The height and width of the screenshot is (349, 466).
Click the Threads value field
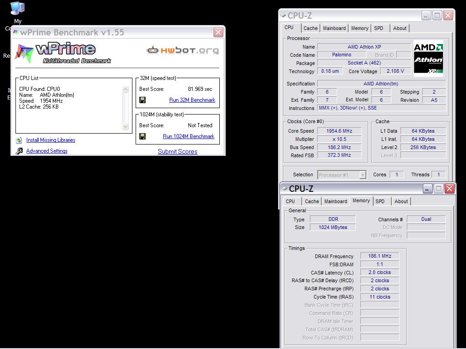coord(438,174)
